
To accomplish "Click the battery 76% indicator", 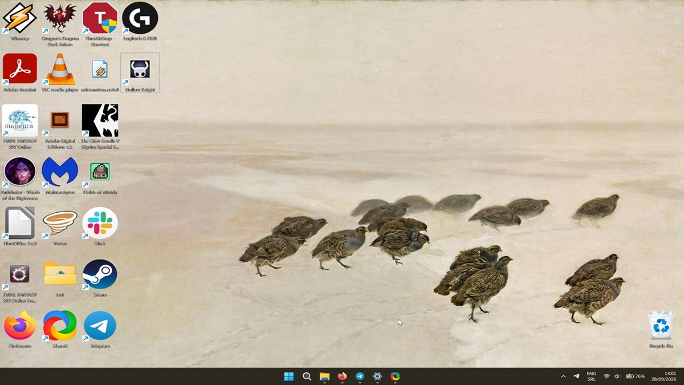I will pyautogui.click(x=636, y=376).
